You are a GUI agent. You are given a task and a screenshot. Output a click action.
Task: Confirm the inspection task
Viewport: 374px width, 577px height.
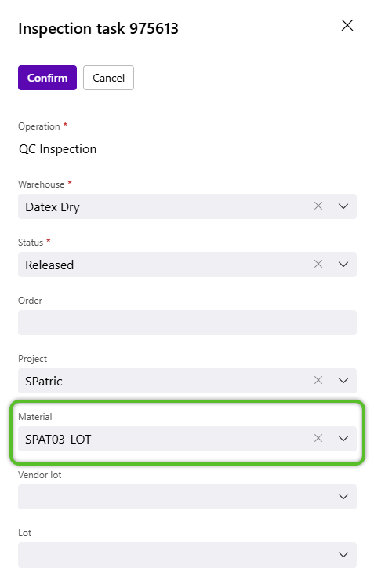click(47, 78)
